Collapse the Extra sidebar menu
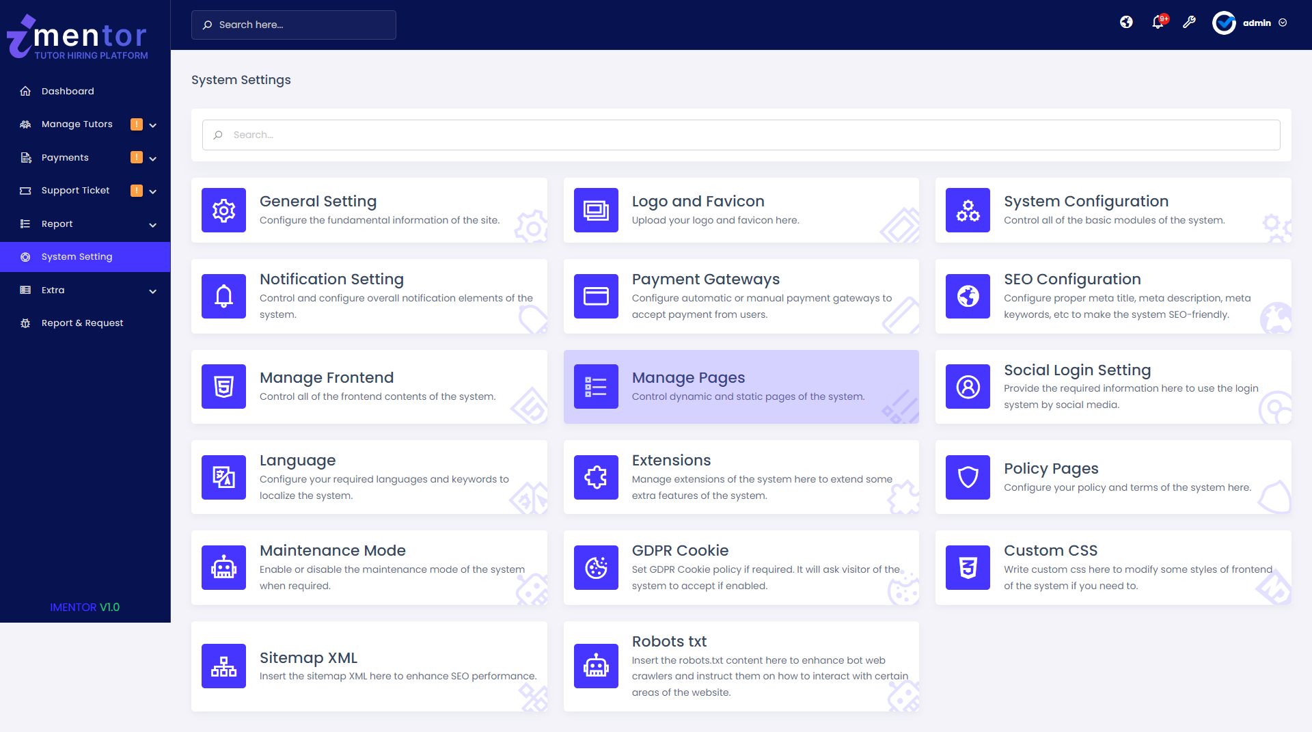This screenshot has width=1312, height=732. tap(52, 290)
